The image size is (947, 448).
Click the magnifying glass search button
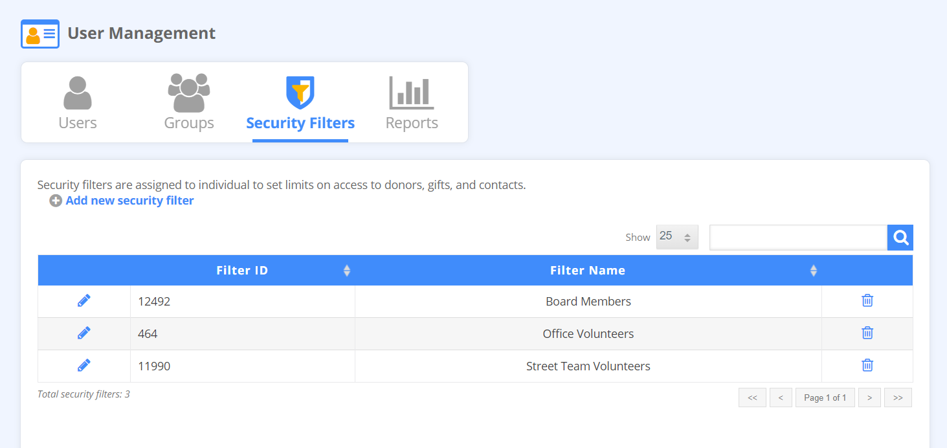(900, 238)
